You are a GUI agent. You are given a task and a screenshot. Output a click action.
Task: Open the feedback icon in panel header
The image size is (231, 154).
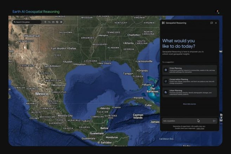click(x=211, y=23)
